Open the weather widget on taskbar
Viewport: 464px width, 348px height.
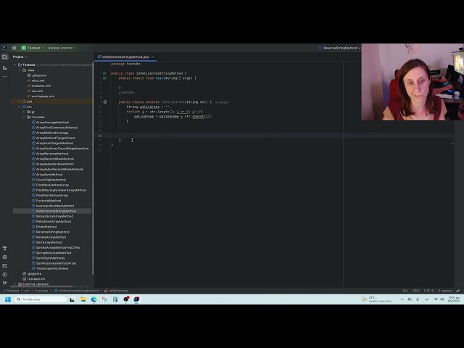(376, 299)
